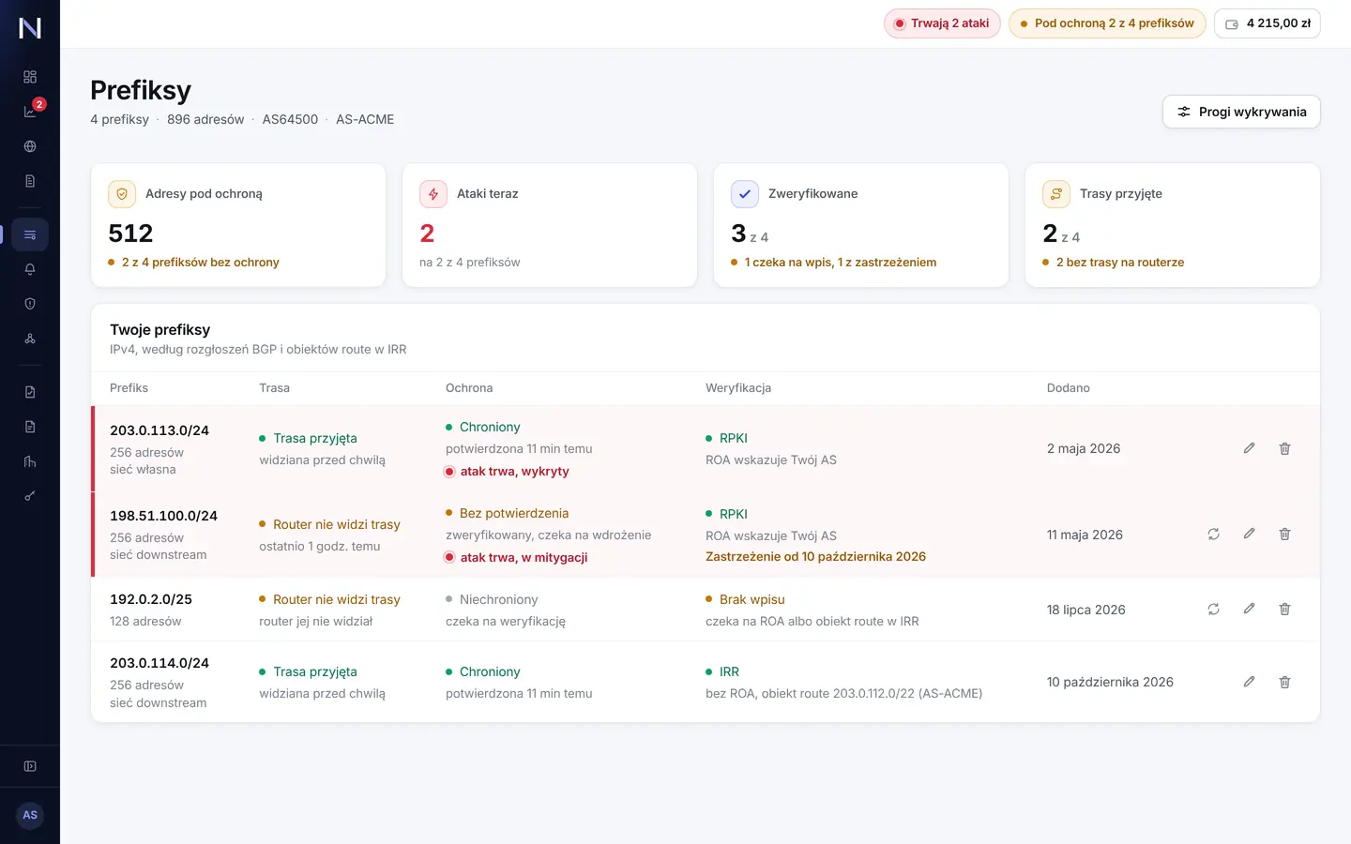Viewport: 1351px width, 844px height.
Task: Open the AS user avatar menu
Action: tap(30, 815)
